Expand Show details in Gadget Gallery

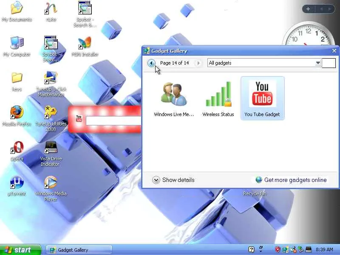pyautogui.click(x=173, y=180)
